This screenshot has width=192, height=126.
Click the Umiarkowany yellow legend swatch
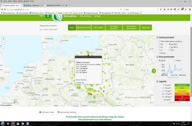[x=182, y=91]
